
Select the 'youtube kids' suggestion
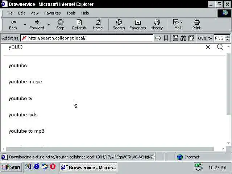click(x=23, y=115)
